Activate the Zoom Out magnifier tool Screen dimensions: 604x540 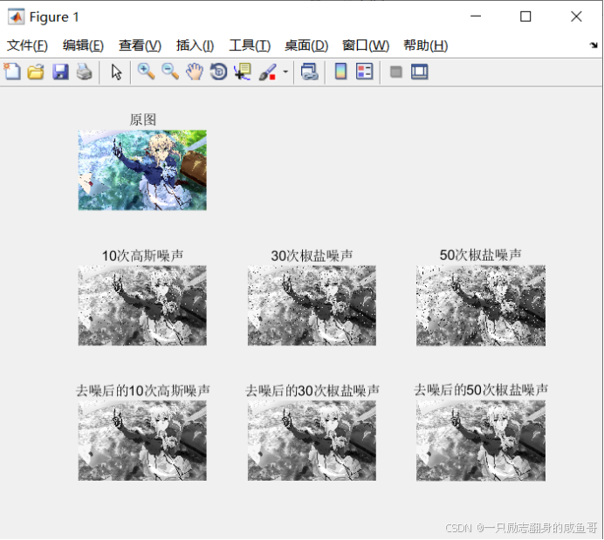click(x=170, y=72)
